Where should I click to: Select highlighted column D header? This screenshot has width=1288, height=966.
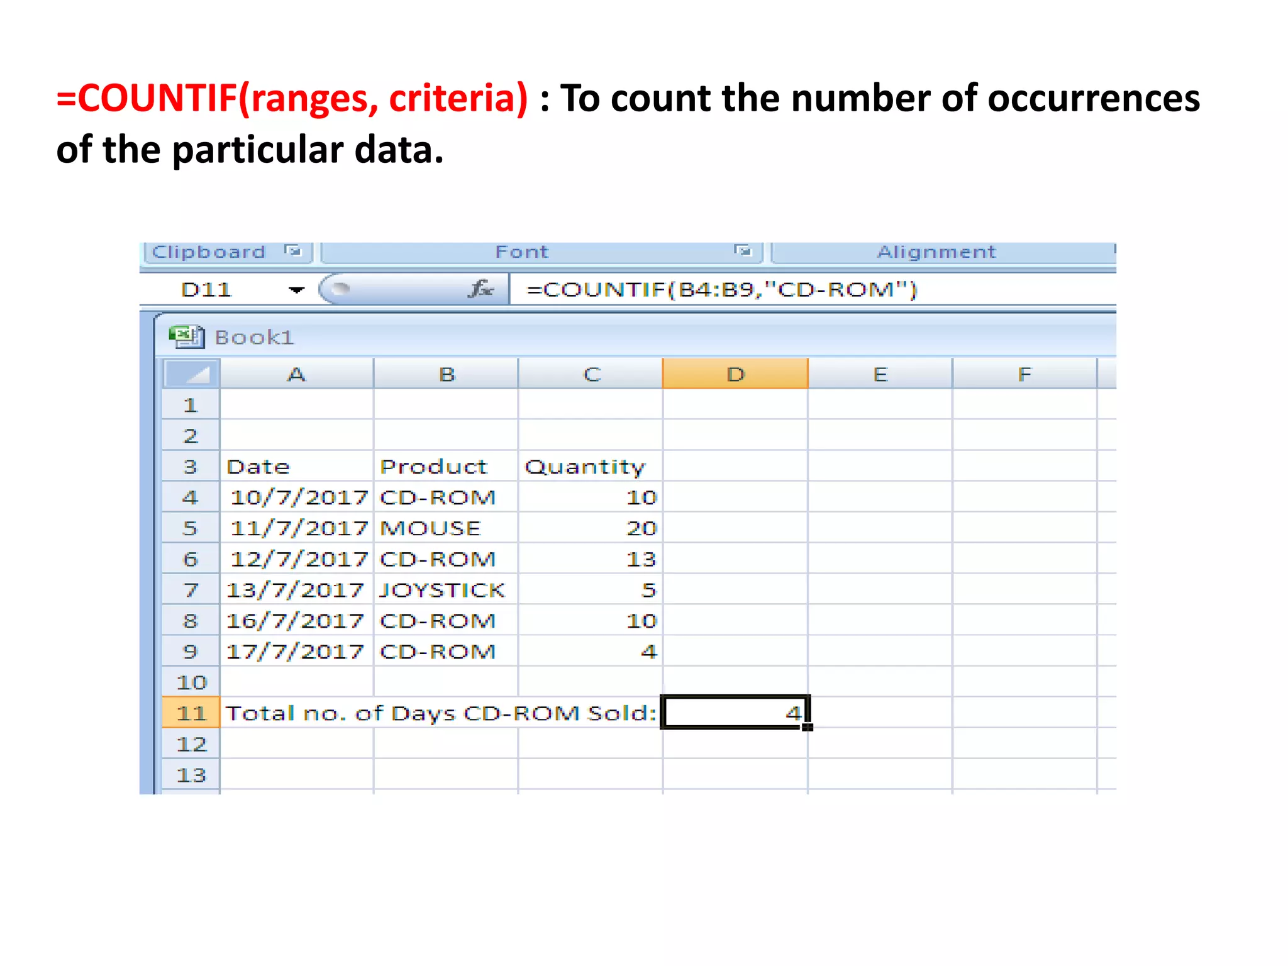tap(735, 374)
